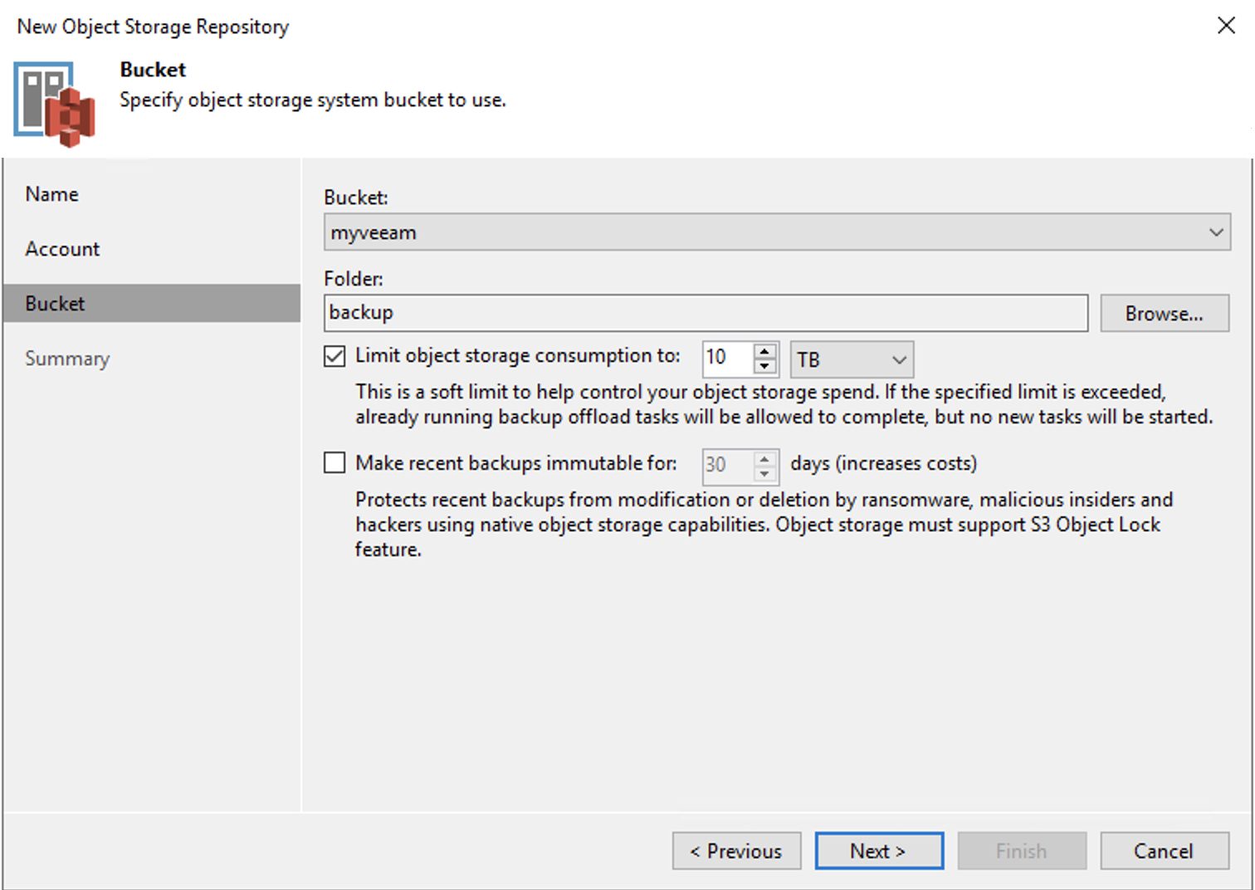Go to the Name wizard step
This screenshot has width=1255, height=890.
(x=52, y=194)
